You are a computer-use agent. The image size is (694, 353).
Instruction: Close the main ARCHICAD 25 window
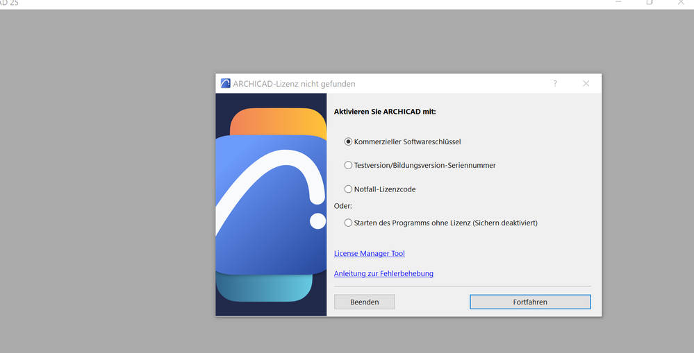pyautogui.click(x=681, y=2)
